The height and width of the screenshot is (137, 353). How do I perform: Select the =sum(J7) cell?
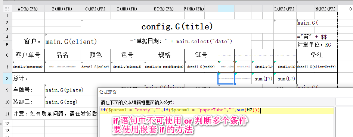[x=263, y=78]
